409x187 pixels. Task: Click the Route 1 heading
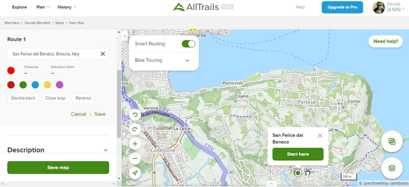17,39
